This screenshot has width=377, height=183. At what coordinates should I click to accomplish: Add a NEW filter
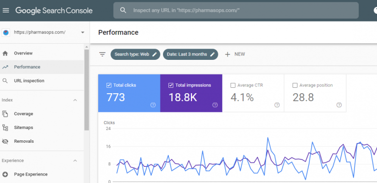(x=235, y=54)
